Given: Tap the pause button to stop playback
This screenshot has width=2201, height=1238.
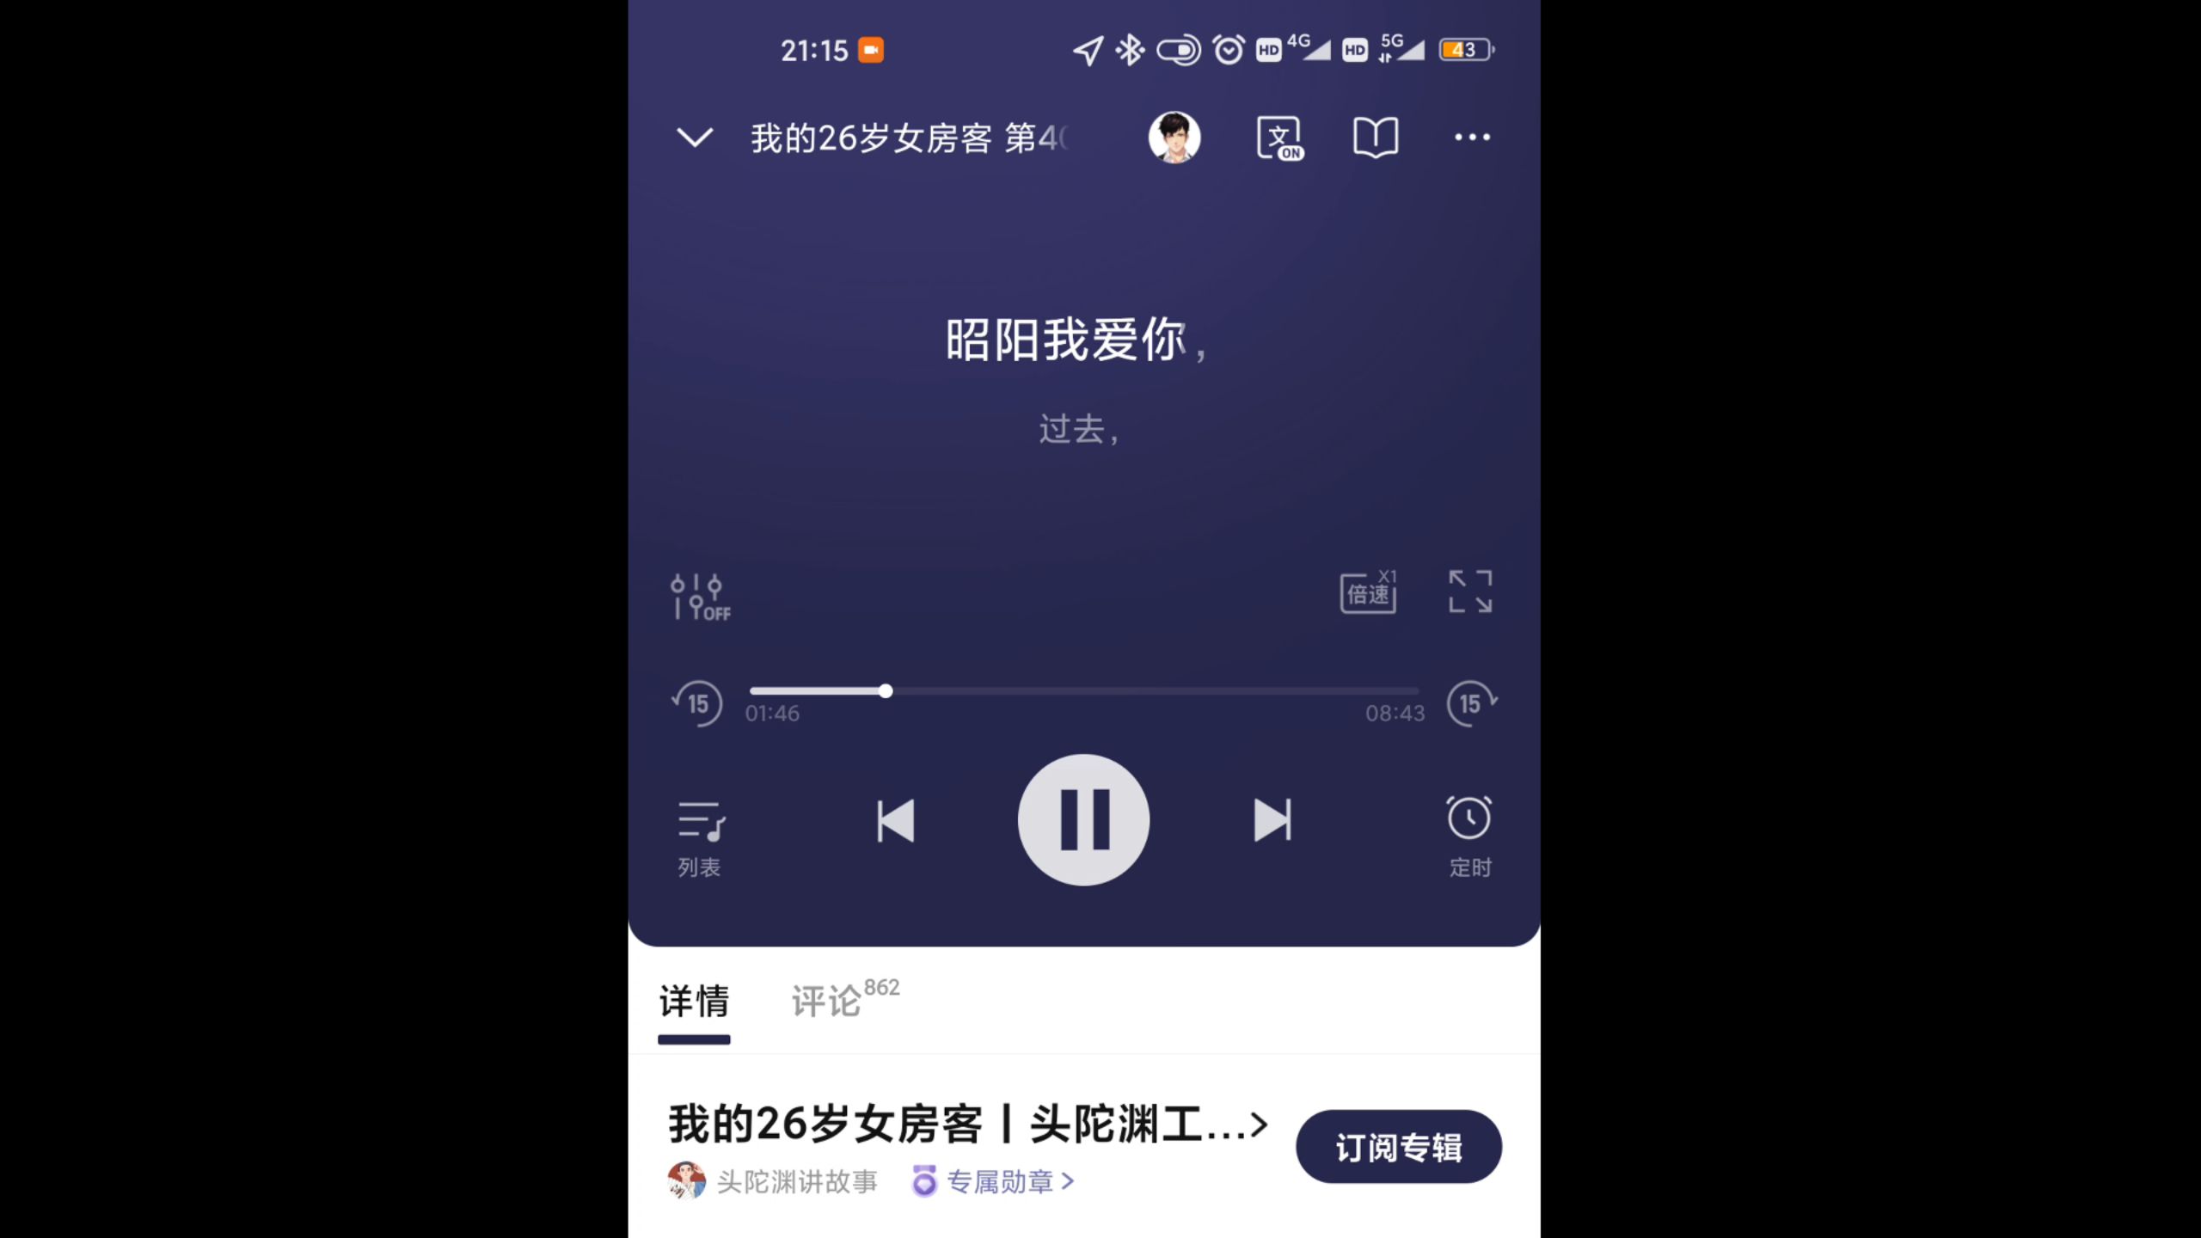Looking at the screenshot, I should 1084,819.
